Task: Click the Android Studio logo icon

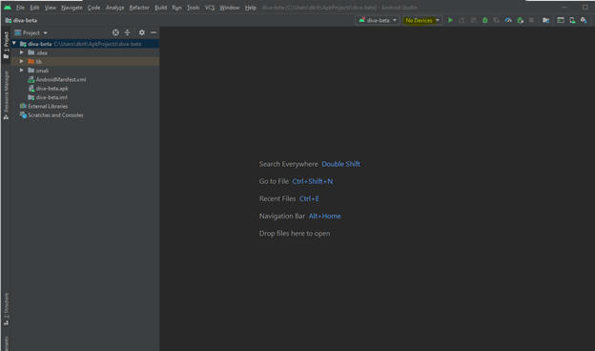Action: tap(8, 8)
